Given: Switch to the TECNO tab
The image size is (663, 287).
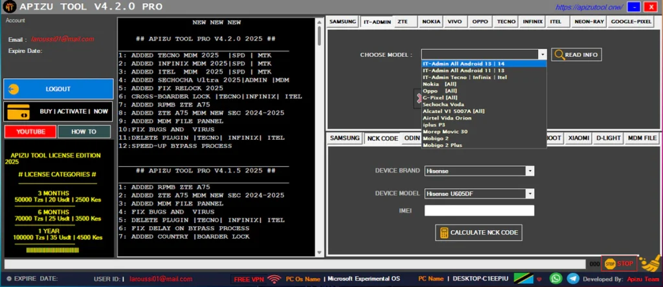Looking at the screenshot, I should (x=506, y=21).
